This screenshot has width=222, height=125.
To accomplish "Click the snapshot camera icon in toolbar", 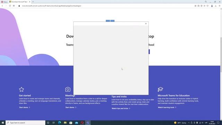I will tap(198, 6).
